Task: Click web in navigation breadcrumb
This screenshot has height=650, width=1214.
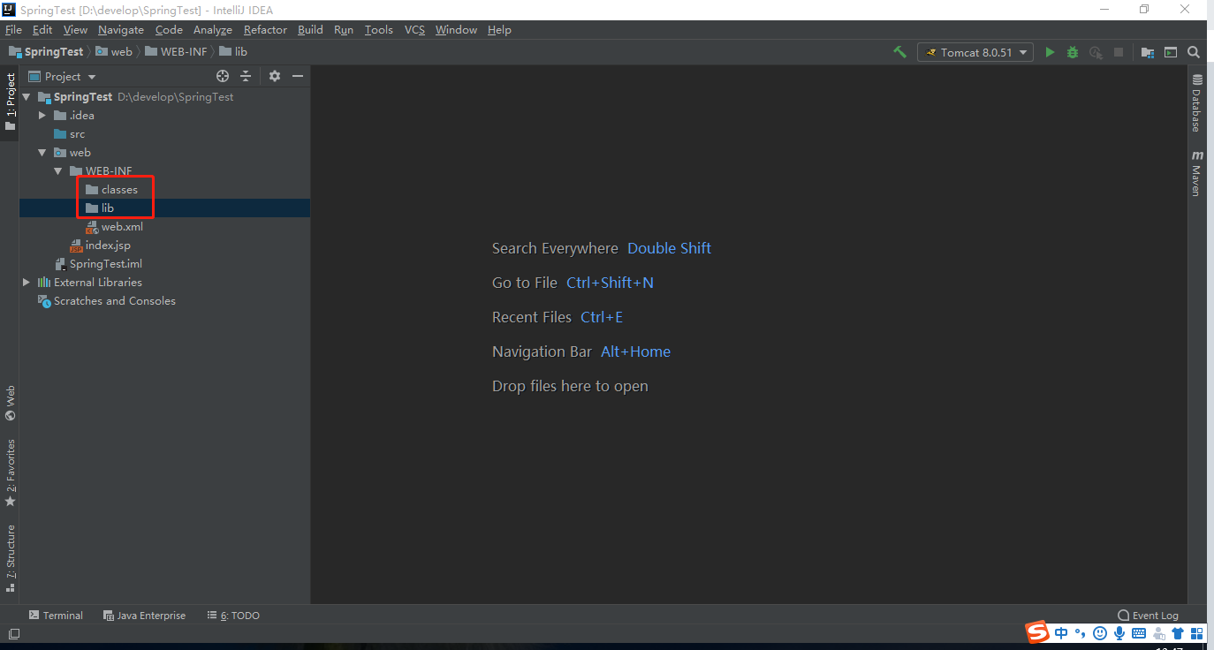Action: [114, 52]
